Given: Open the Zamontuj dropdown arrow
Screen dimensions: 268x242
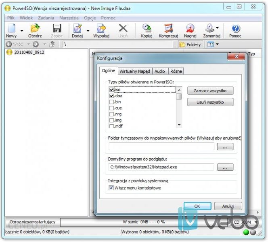Looking at the screenshot, I should (x=217, y=28).
